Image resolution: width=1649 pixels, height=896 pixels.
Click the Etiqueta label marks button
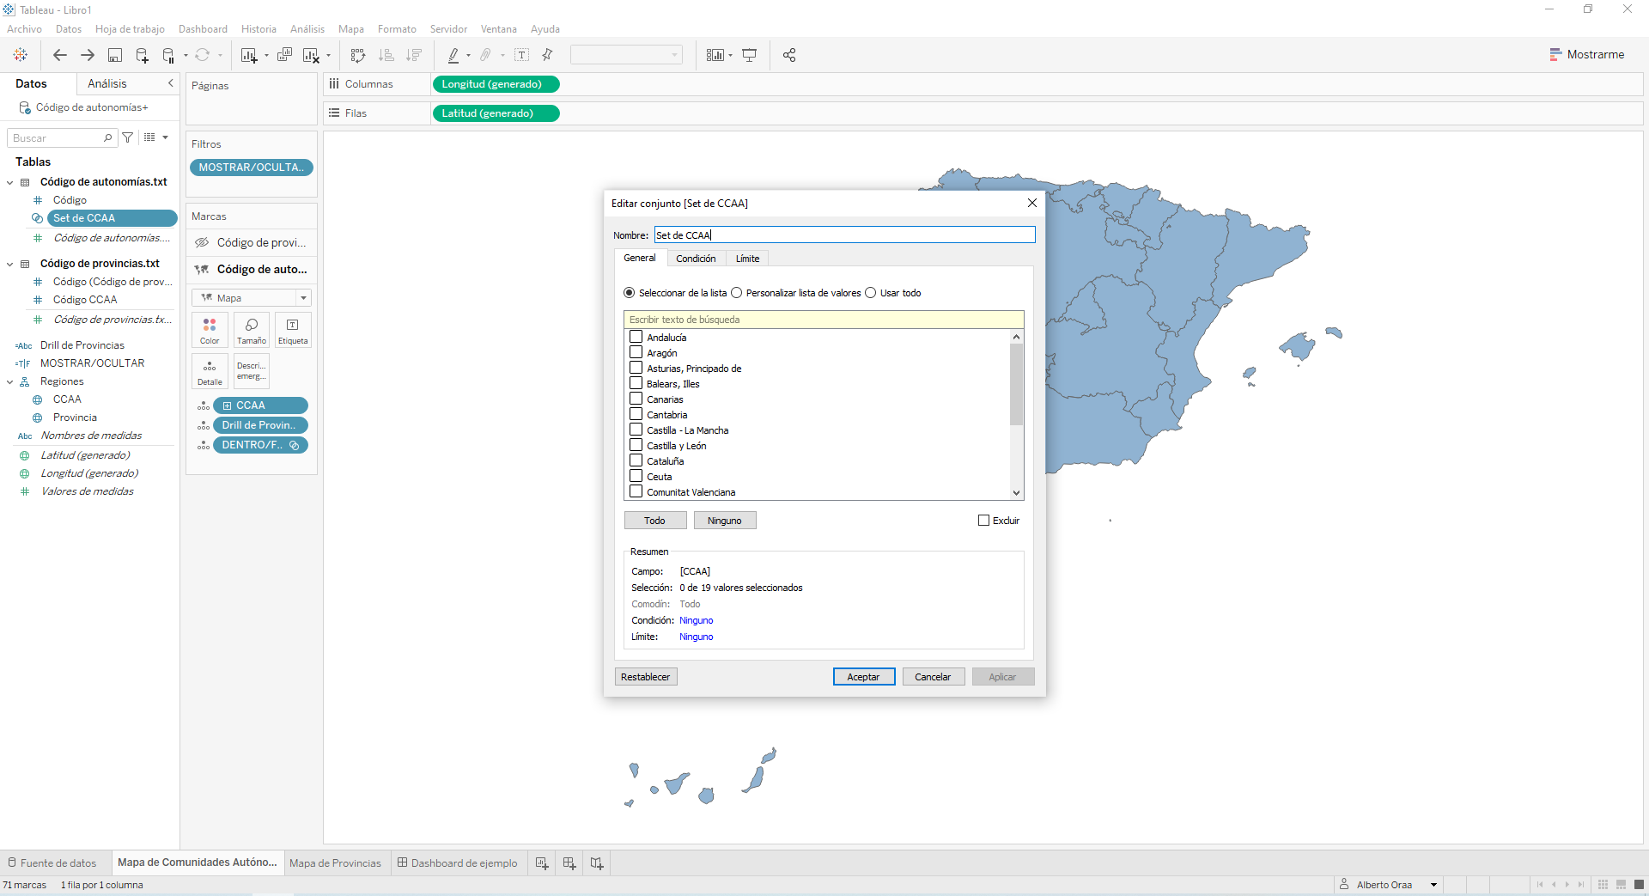pos(293,330)
